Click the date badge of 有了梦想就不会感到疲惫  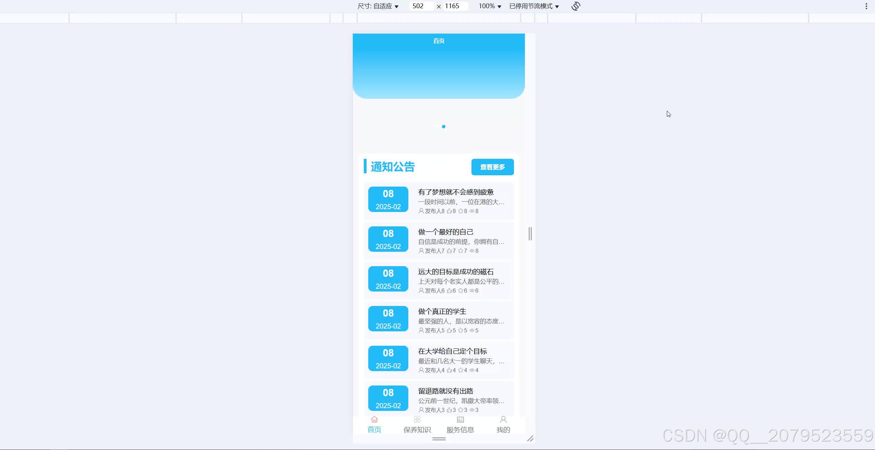[388, 199]
